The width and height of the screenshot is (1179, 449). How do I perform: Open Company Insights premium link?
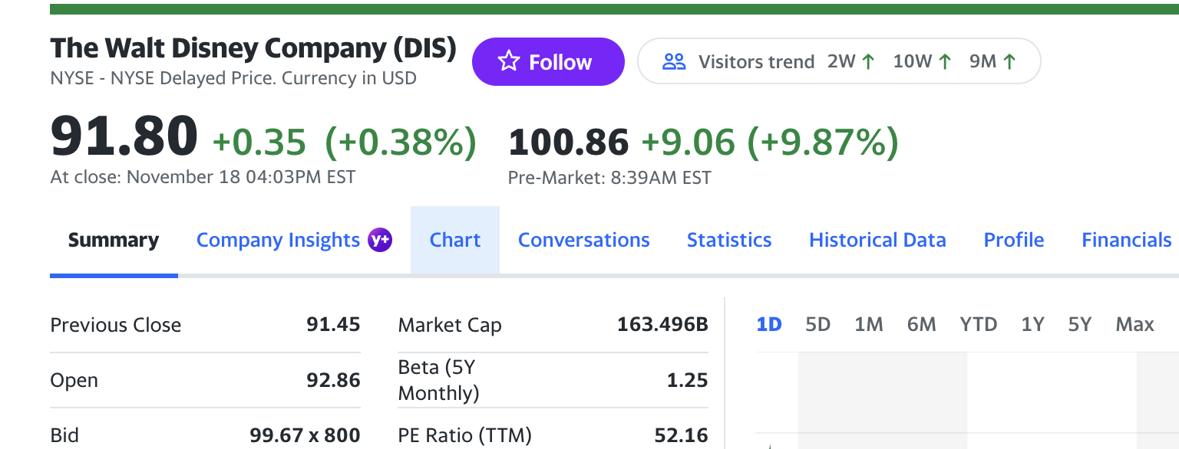[x=278, y=240]
